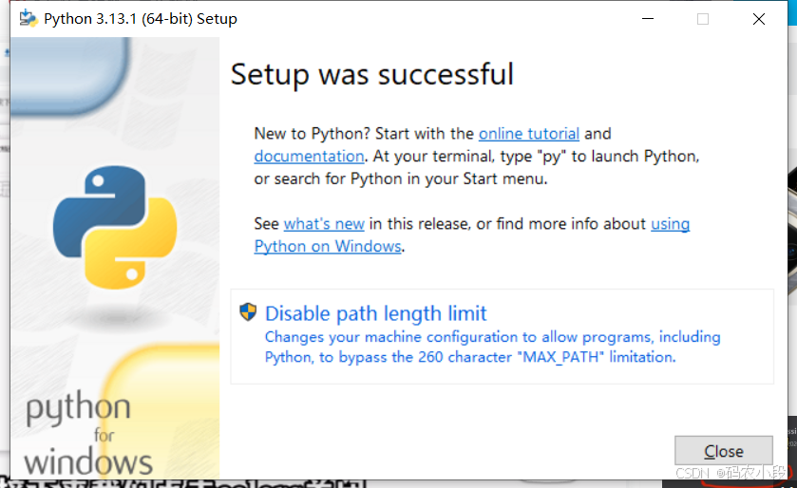The height and width of the screenshot is (488, 797).
Task: Click the disabled maximize button
Action: pyautogui.click(x=703, y=19)
